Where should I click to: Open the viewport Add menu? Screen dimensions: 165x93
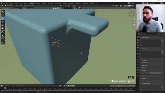coord(25,6)
